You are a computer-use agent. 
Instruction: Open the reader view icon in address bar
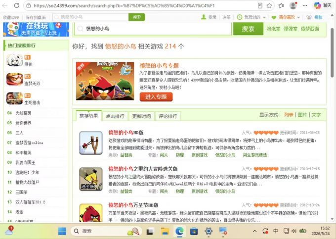pyautogui.click(x=260, y=5)
